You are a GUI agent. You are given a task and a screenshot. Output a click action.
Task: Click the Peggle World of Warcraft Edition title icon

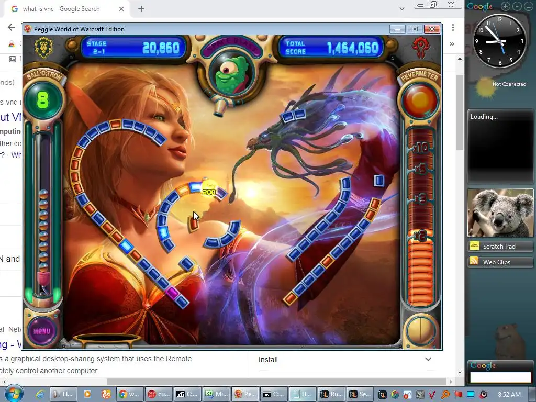(x=28, y=29)
